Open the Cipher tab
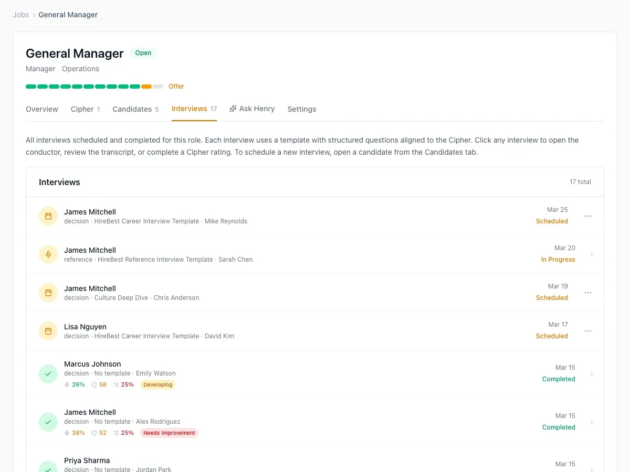 tap(85, 109)
